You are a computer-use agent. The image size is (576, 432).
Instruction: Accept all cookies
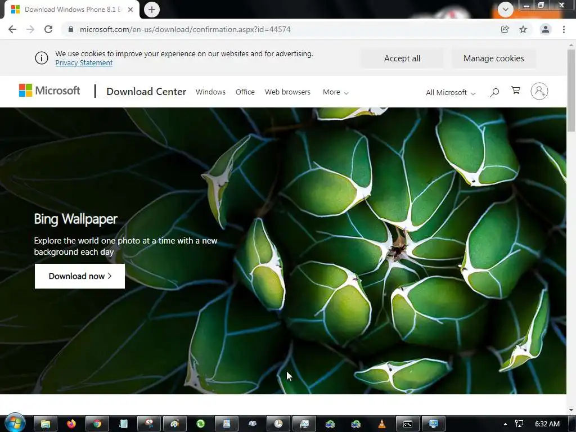tap(402, 58)
